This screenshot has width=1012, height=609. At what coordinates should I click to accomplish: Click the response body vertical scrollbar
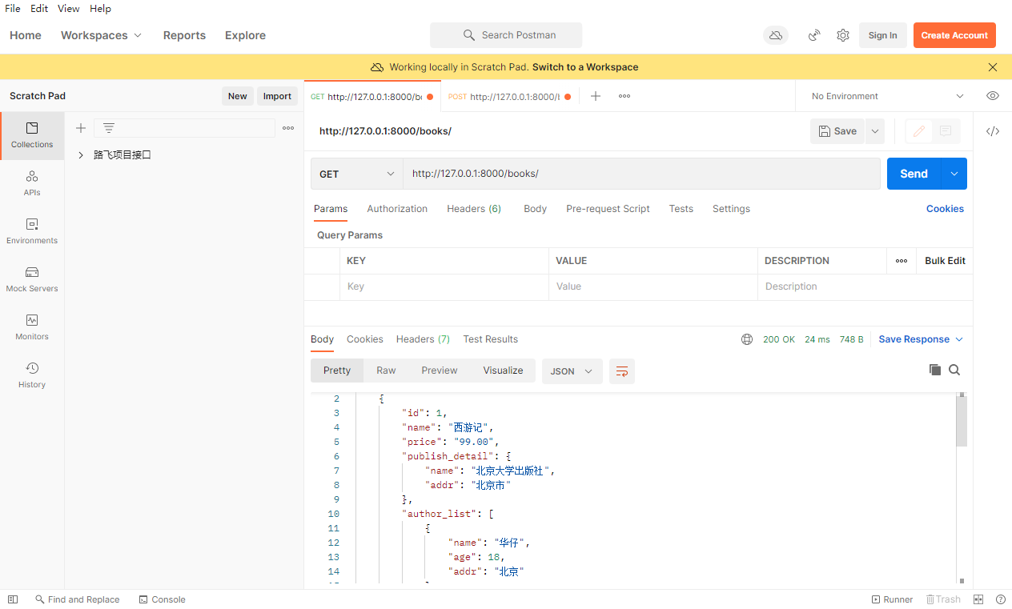click(x=962, y=421)
